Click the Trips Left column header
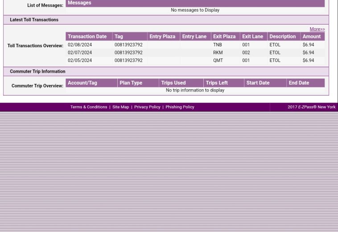338x232 pixels. [x=217, y=83]
